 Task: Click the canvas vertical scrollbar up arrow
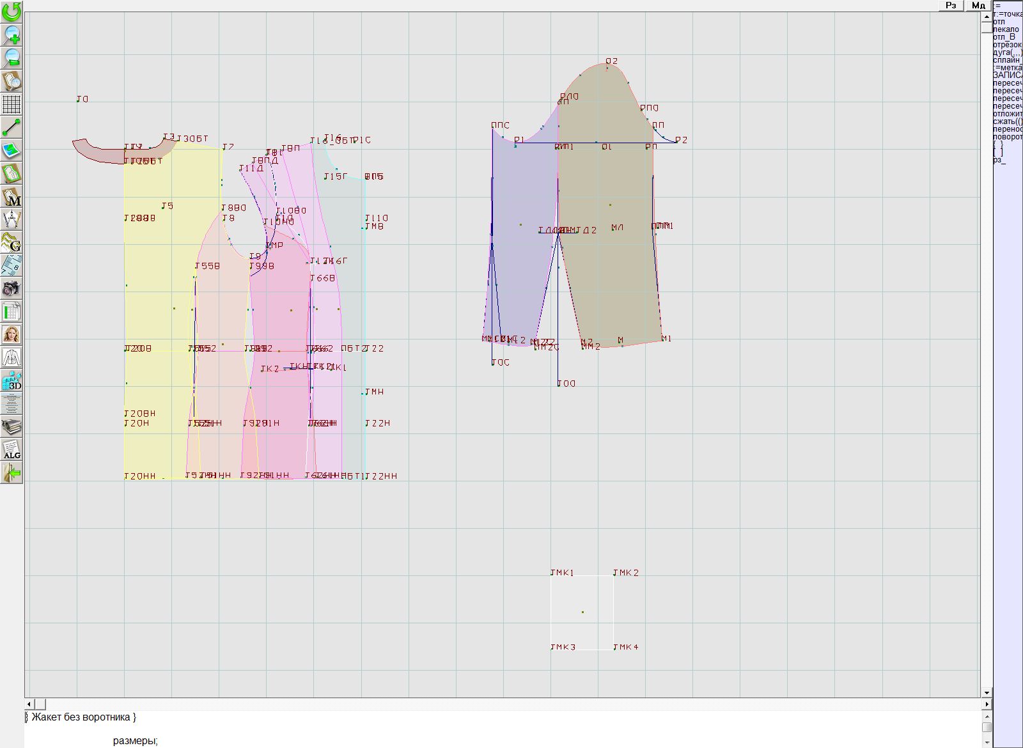(x=987, y=16)
